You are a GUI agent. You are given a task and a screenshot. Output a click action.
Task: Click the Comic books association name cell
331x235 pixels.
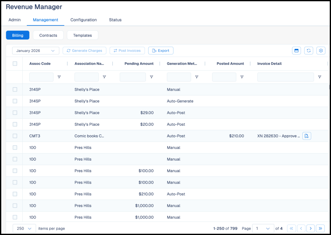89,136
